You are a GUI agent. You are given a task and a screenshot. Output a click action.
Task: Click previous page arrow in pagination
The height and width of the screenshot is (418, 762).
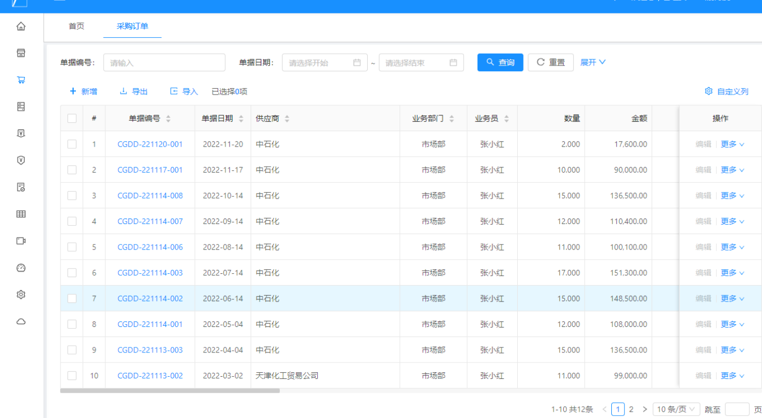605,409
